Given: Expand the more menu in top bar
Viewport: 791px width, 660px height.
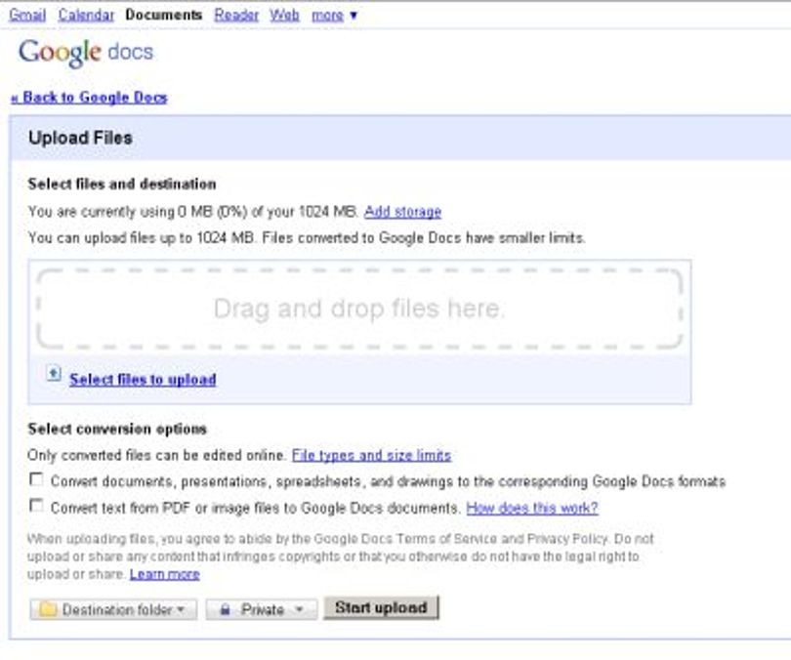Looking at the screenshot, I should (x=334, y=15).
